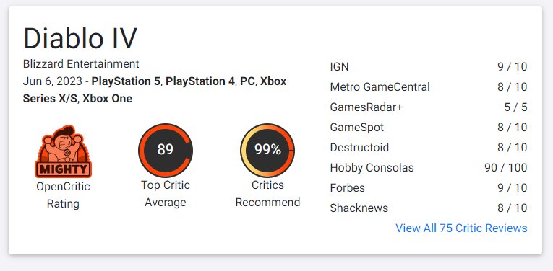Click the IGN 9 / 10 score

click(x=512, y=67)
